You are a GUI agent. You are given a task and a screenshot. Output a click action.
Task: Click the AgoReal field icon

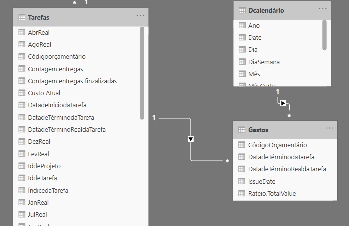click(x=22, y=44)
